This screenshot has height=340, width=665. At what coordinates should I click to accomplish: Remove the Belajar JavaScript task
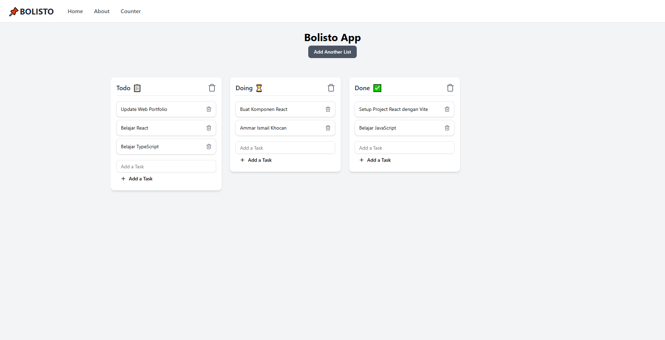[x=447, y=128]
